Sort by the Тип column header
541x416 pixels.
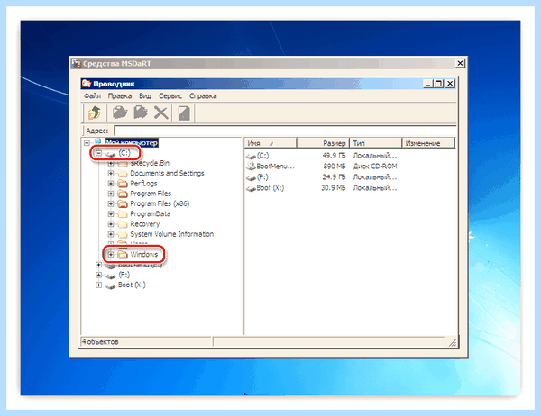tap(376, 143)
